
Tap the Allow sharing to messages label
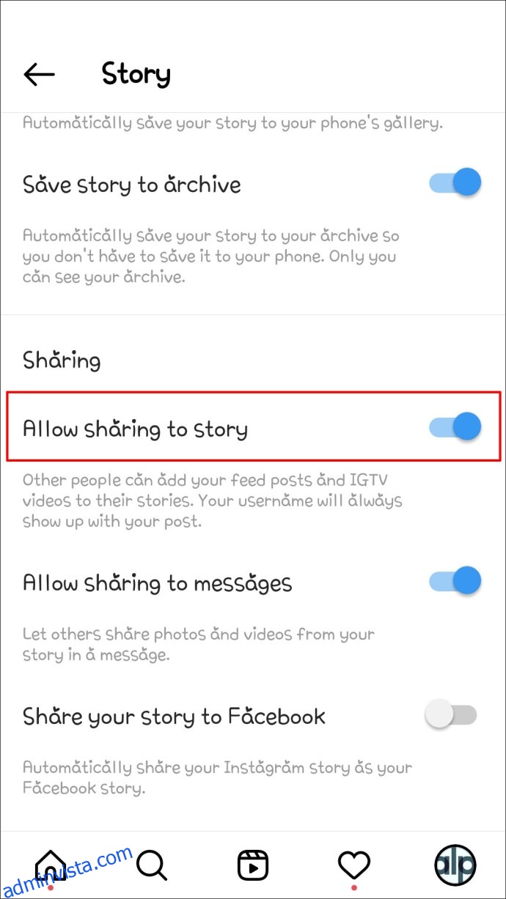(x=158, y=583)
